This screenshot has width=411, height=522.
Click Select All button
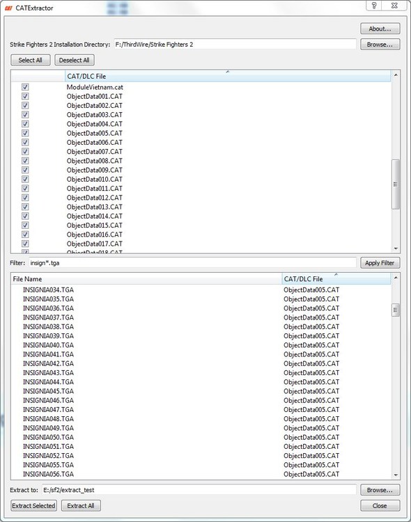point(31,61)
